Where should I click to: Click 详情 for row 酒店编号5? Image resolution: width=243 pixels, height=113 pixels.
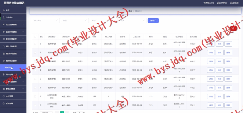click(x=211, y=79)
